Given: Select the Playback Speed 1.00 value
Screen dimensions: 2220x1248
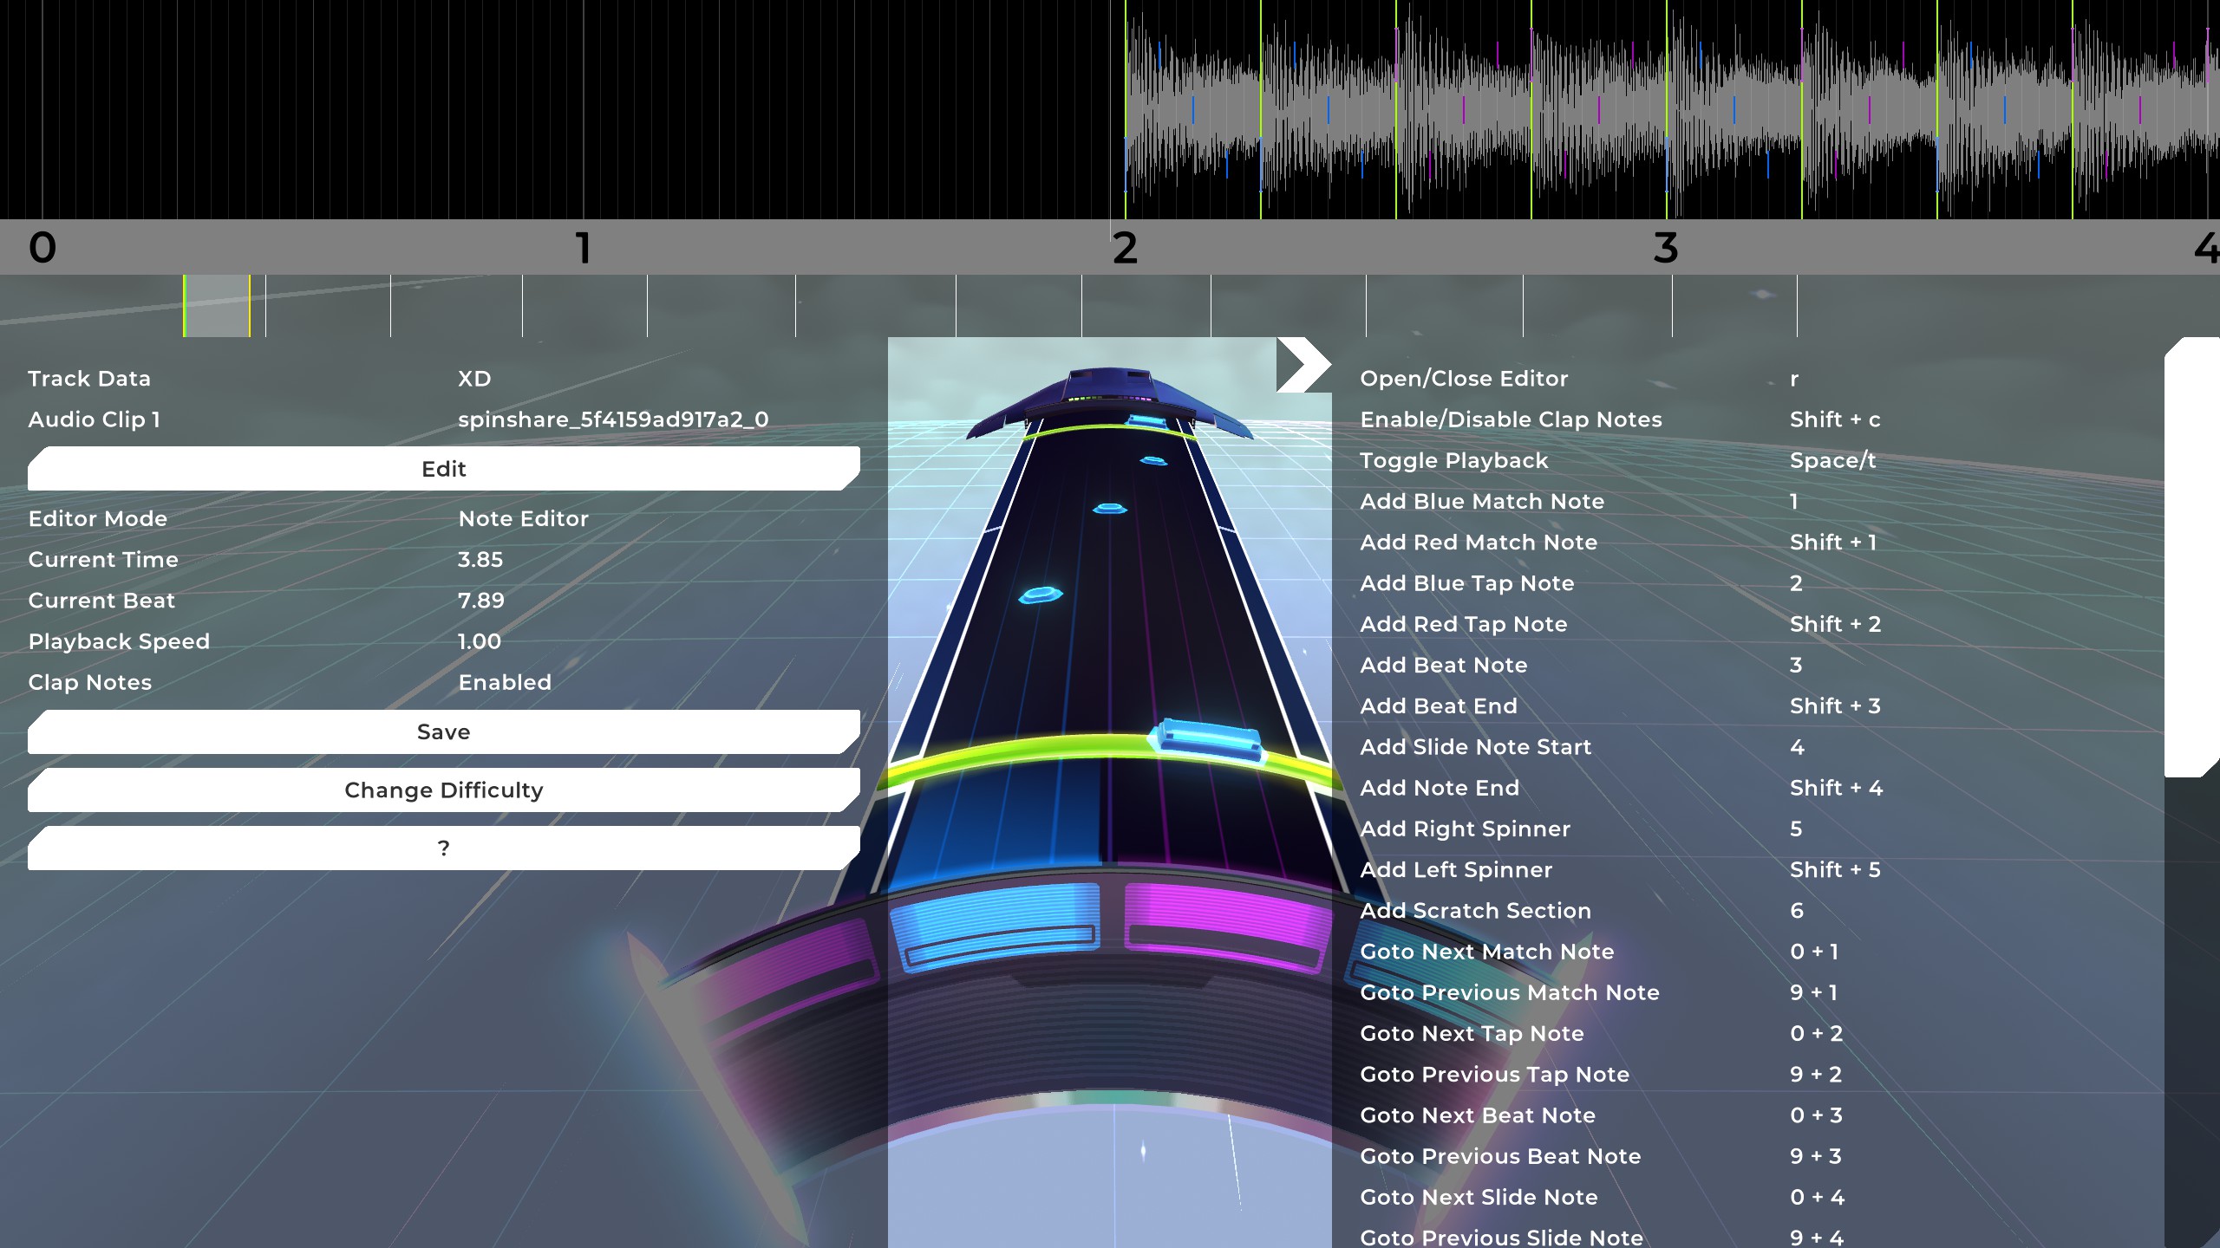Looking at the screenshot, I should [x=479, y=641].
